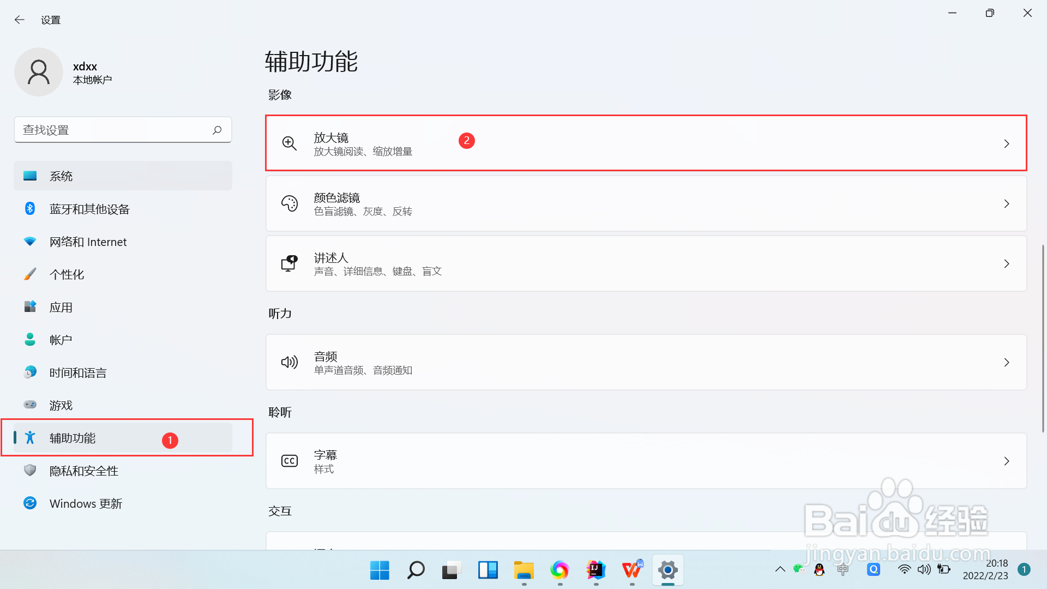This screenshot has height=589, width=1047.
Task: Click the 查找设置 search field
Action: pos(115,130)
